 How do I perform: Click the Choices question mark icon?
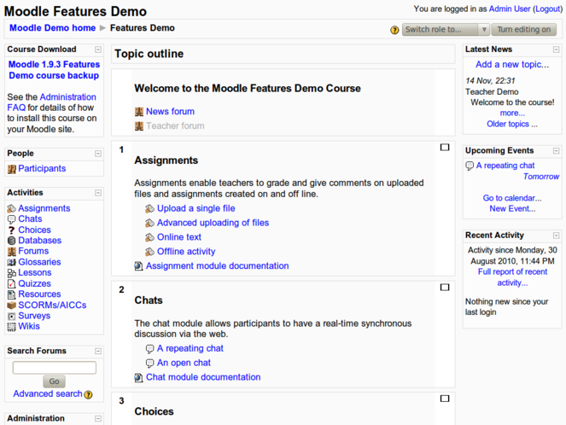click(12, 230)
